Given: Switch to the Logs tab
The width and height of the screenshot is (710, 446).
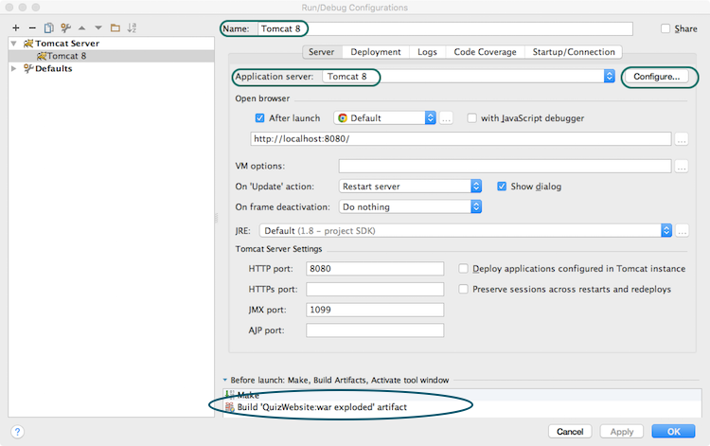Looking at the screenshot, I should point(427,52).
